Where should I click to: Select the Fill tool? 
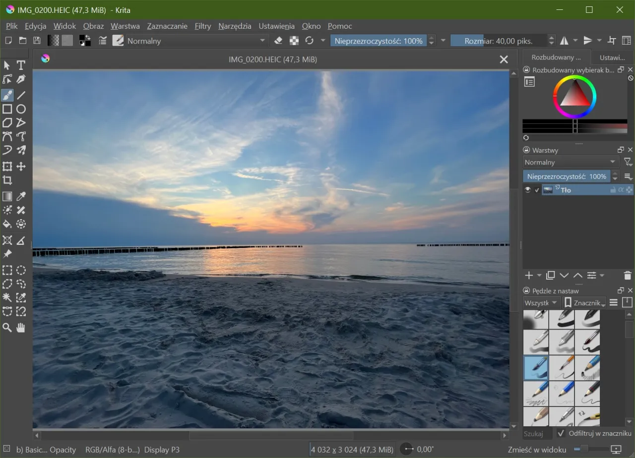tap(7, 224)
